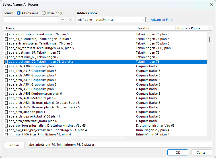The height and width of the screenshot is (158, 216).
Task: Sort by the Business Phone column header
Action: point(192,28)
